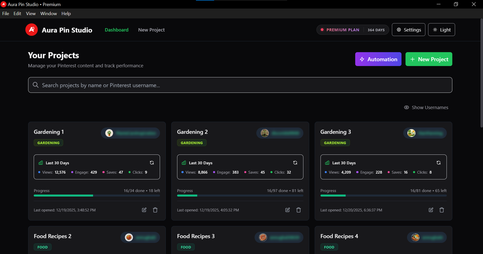
Task: Click '16/34 done • 18 left' text
Action: (x=142, y=190)
